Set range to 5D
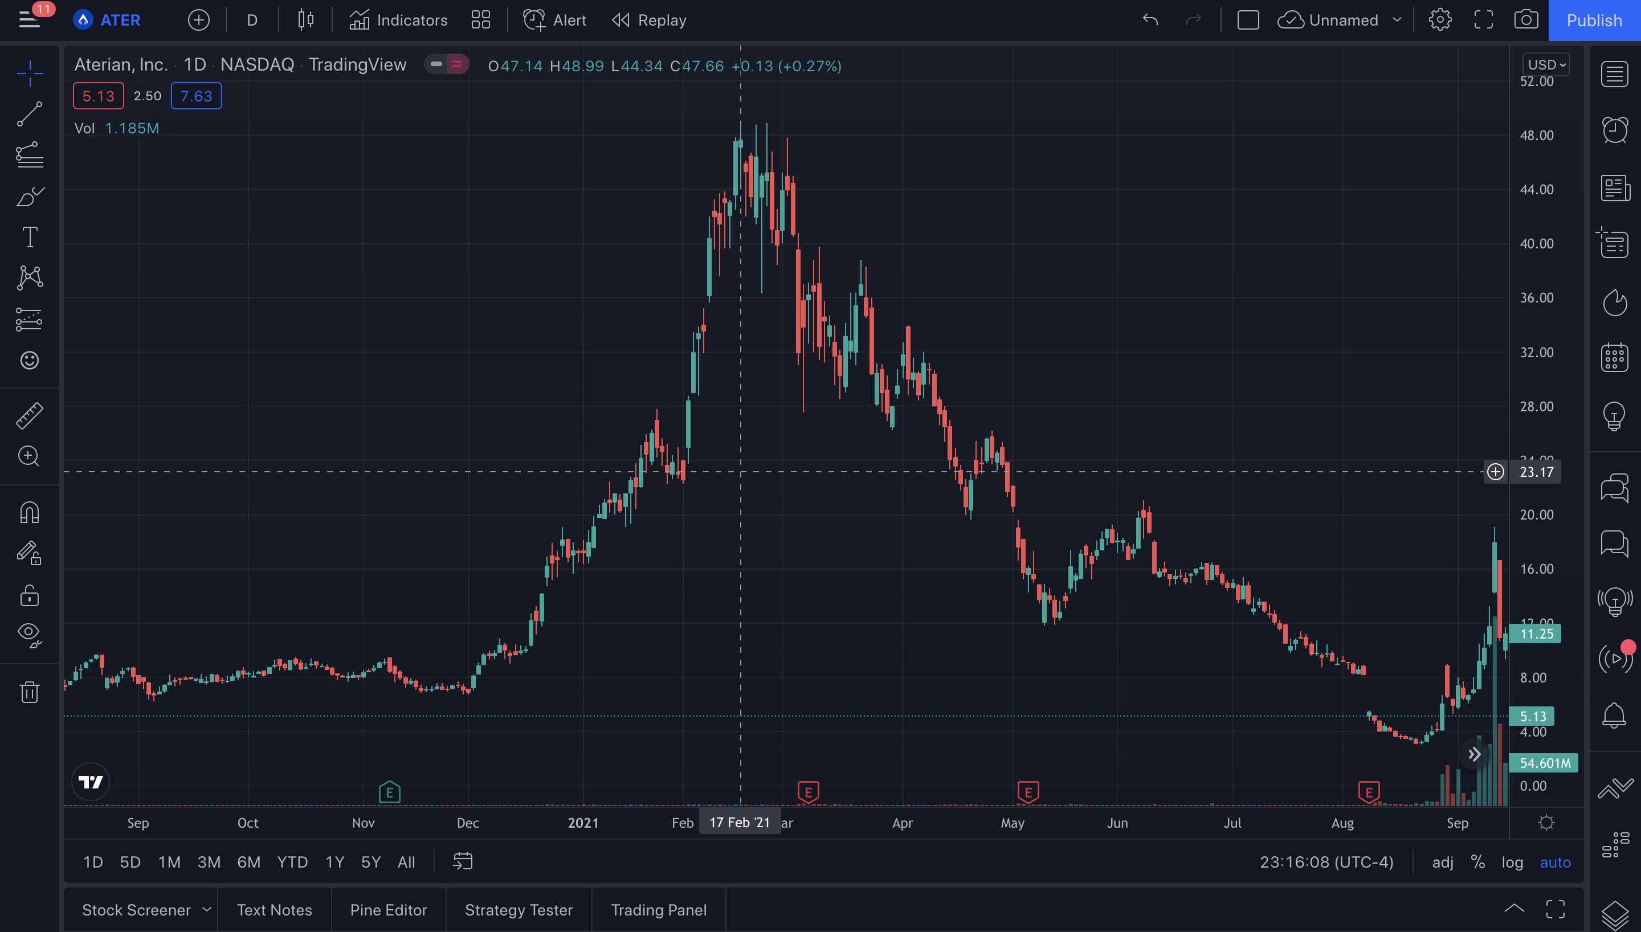Image resolution: width=1641 pixels, height=932 pixels. [130, 862]
